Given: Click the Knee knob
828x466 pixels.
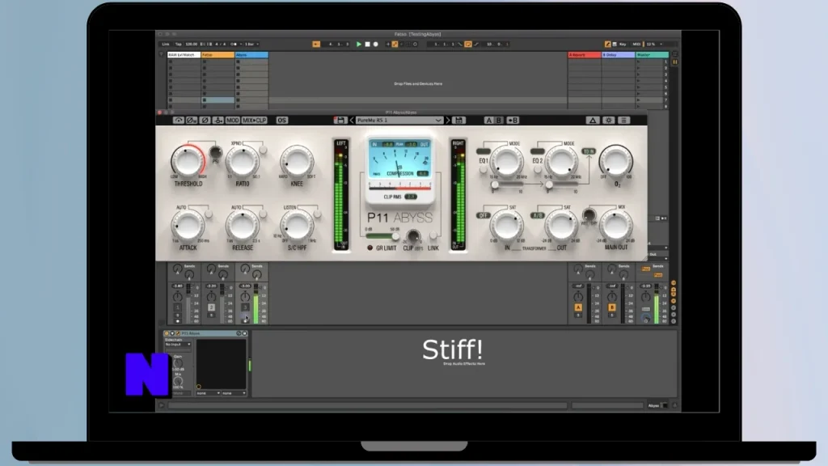Looking at the screenshot, I should [x=297, y=161].
